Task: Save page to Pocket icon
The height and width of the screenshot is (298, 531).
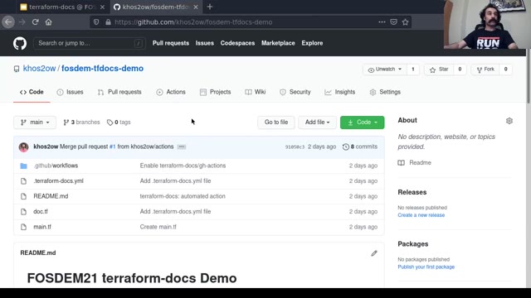Action: pos(393,22)
